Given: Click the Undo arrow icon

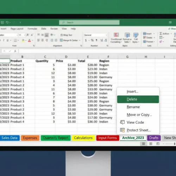Looking at the screenshot, I should coord(7,22).
